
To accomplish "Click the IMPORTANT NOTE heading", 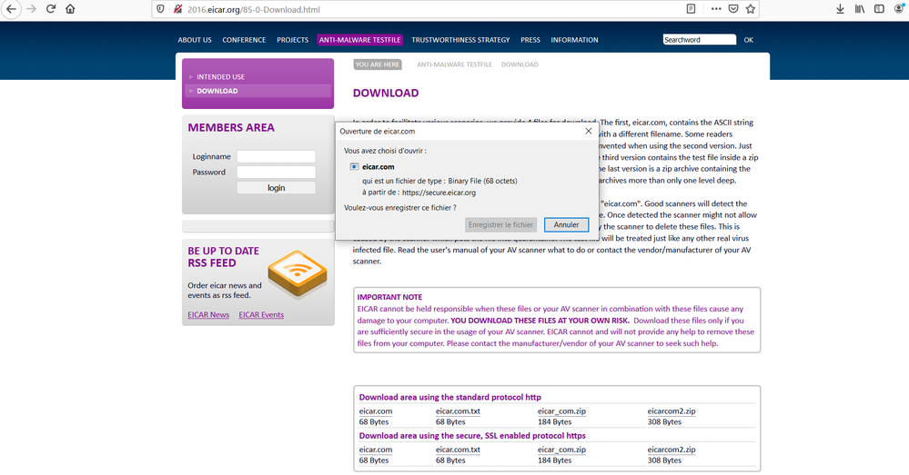I will point(389,297).
